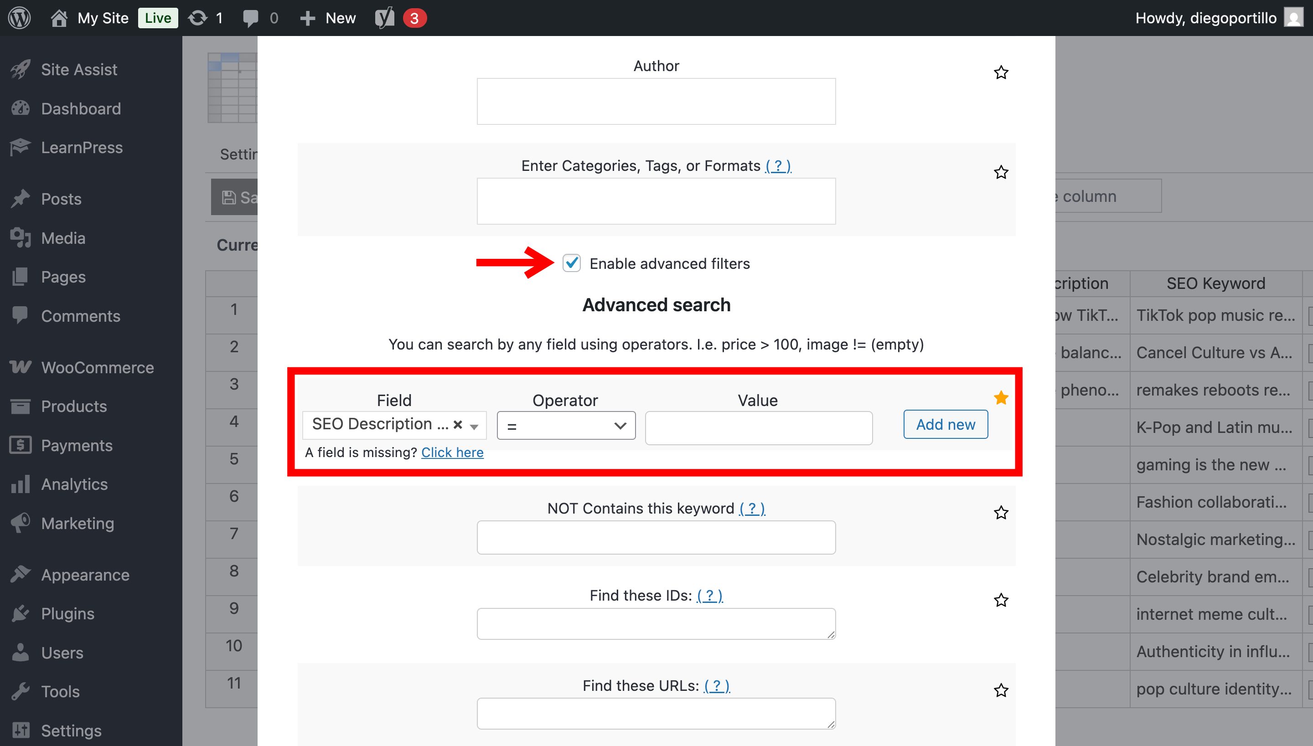Follow the 'Click here' missing field link
Viewport: 1313px width, 746px height.
coord(452,453)
